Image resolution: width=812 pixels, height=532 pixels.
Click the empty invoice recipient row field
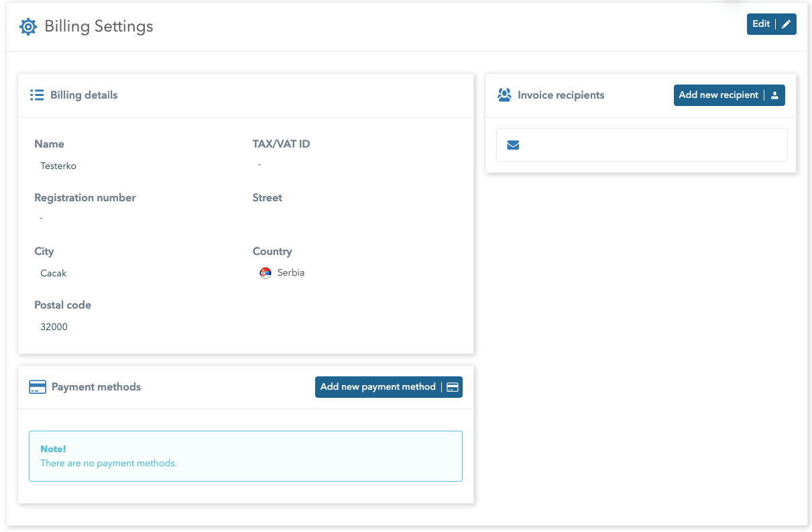pyautogui.click(x=650, y=145)
